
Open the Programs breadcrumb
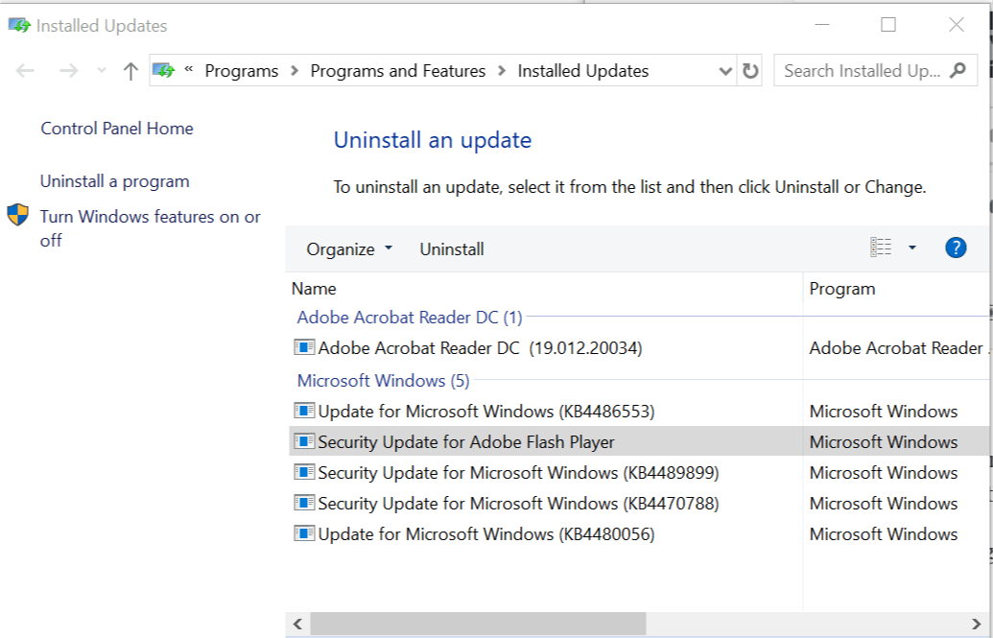[241, 71]
